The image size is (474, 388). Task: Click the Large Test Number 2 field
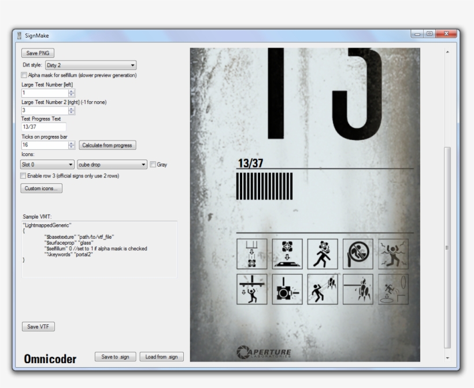point(45,110)
